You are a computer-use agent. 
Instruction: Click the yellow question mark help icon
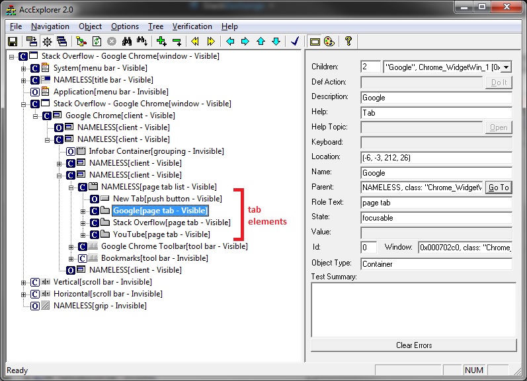click(348, 42)
